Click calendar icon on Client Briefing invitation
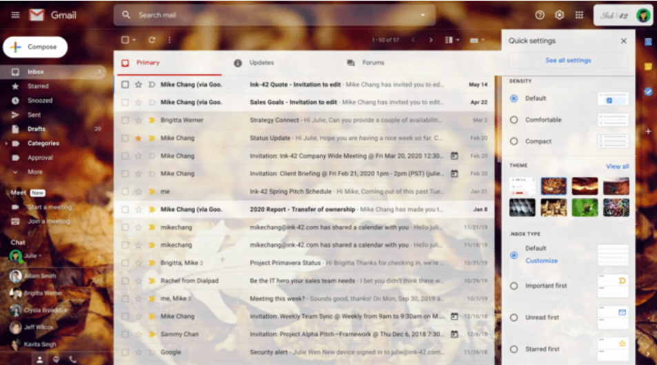The width and height of the screenshot is (657, 365). [454, 174]
